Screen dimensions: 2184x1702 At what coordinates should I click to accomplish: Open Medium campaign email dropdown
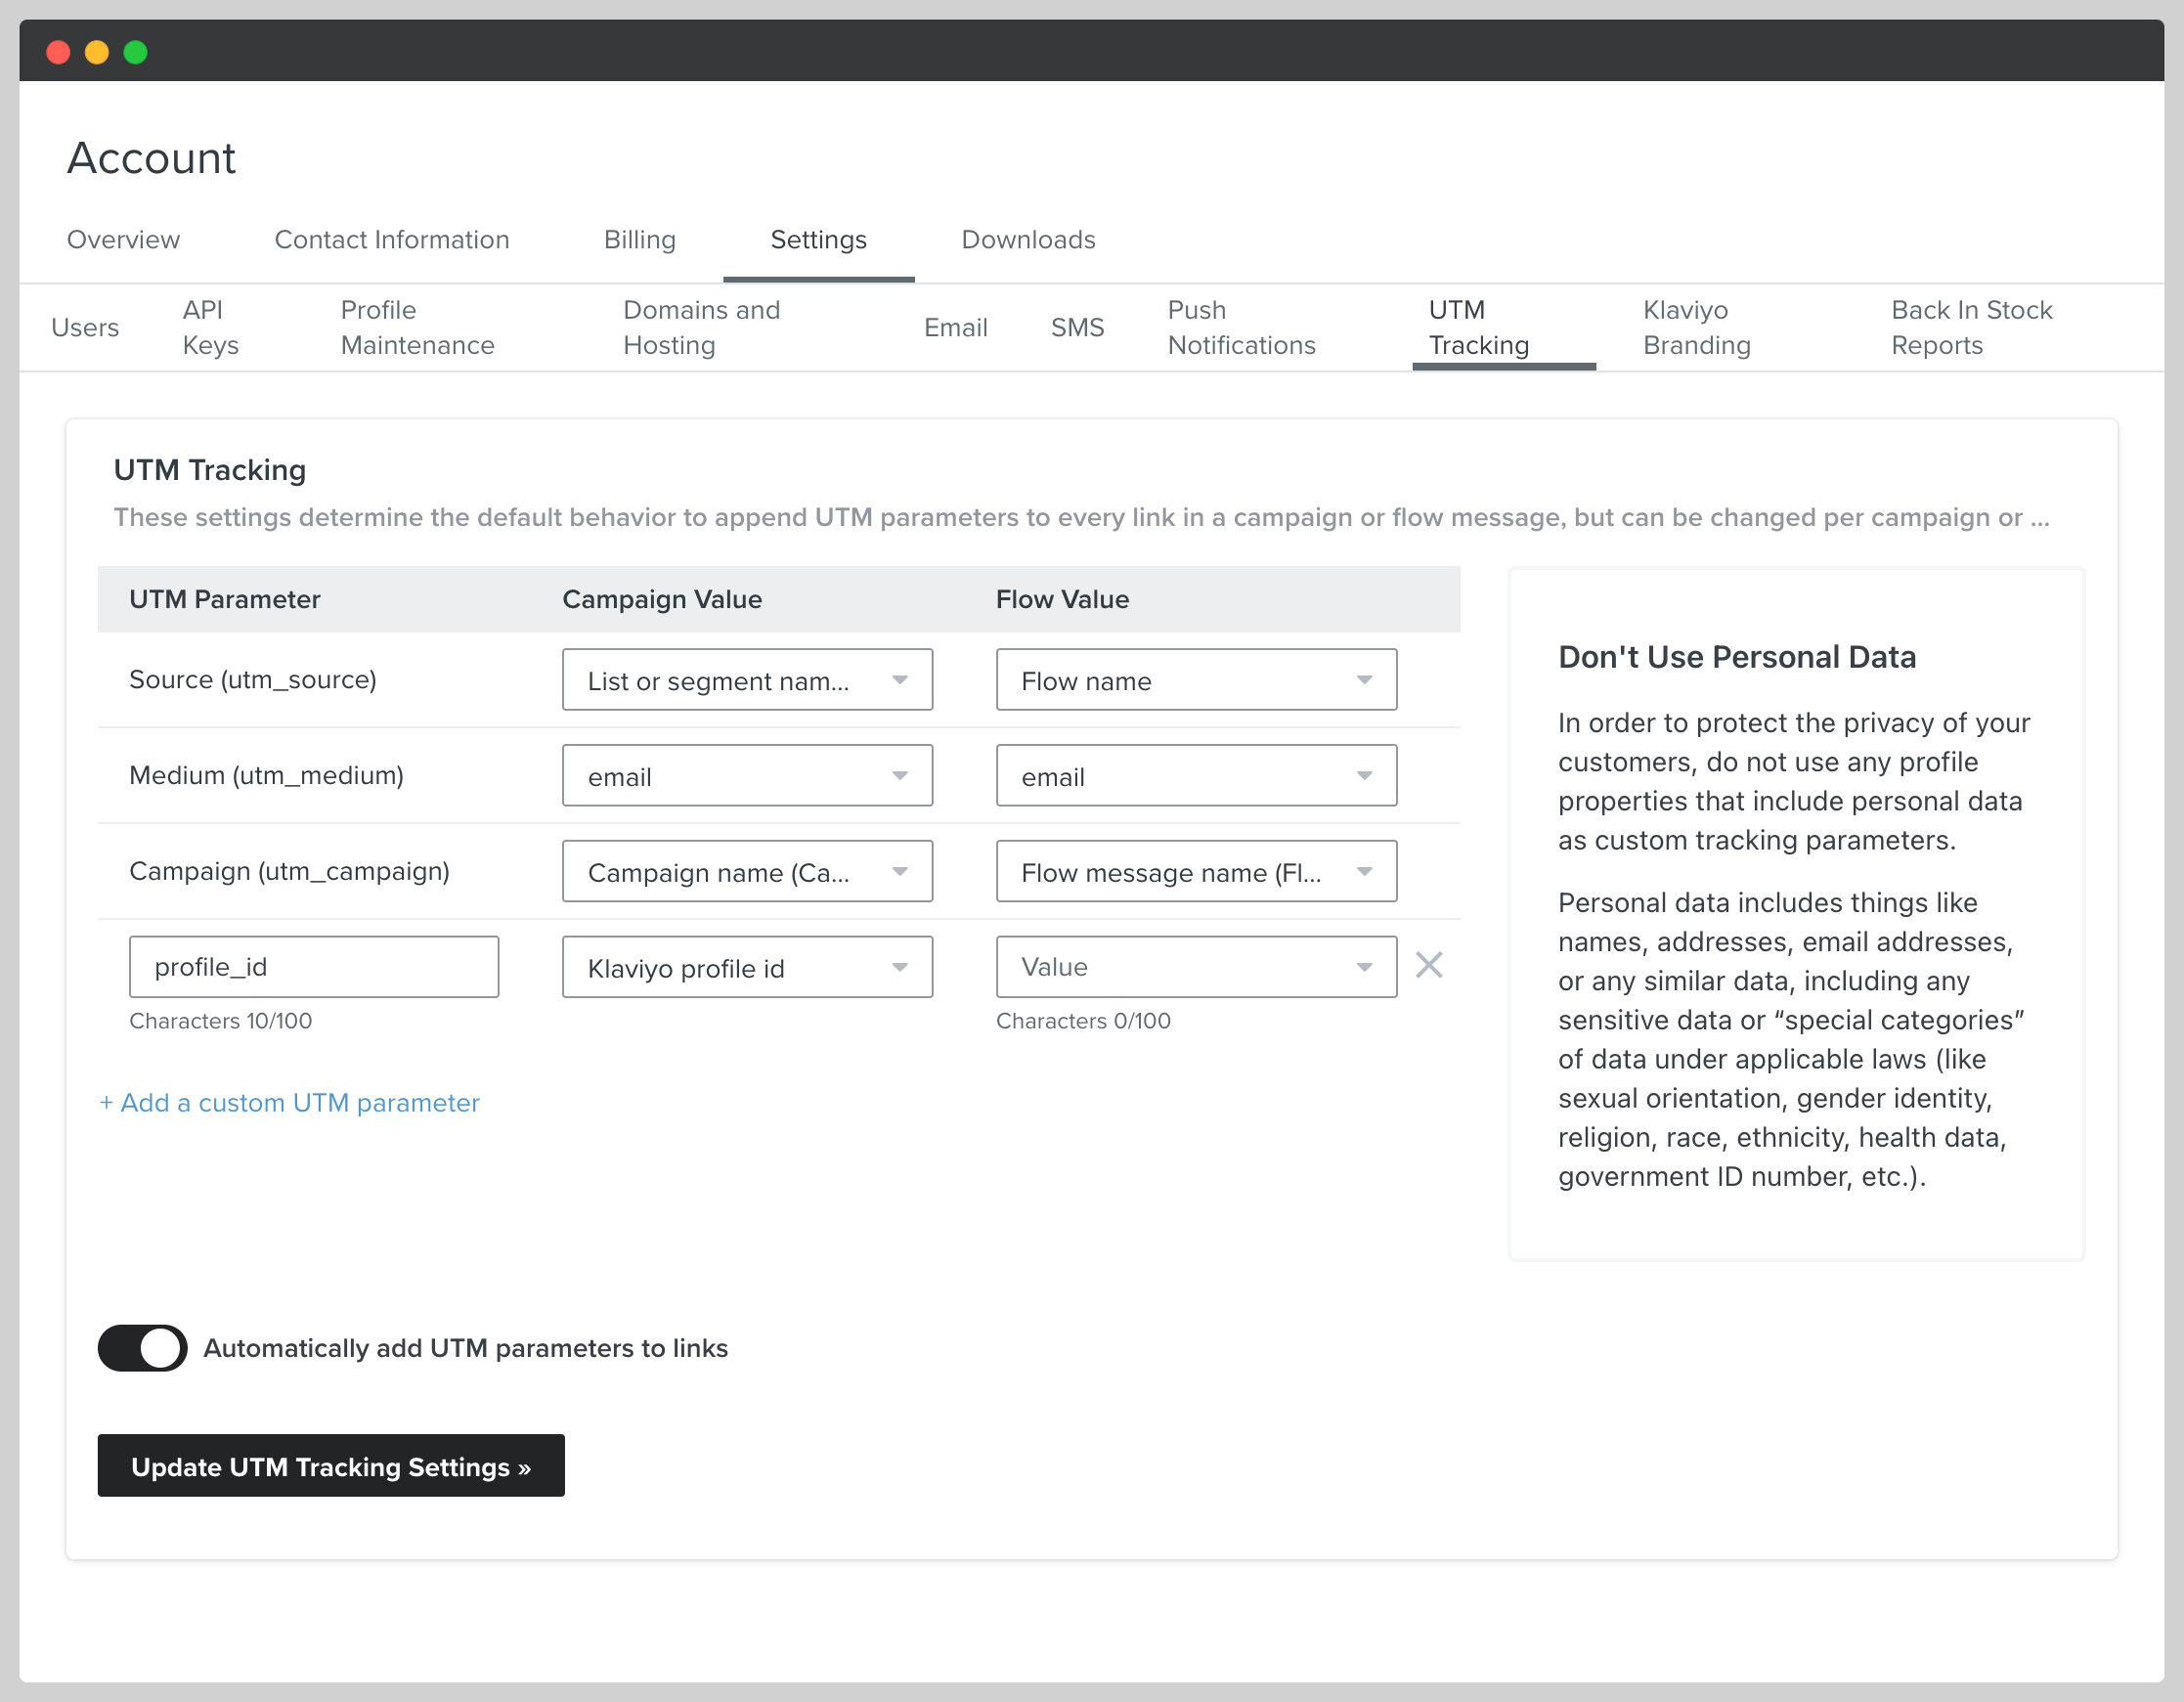tap(746, 776)
